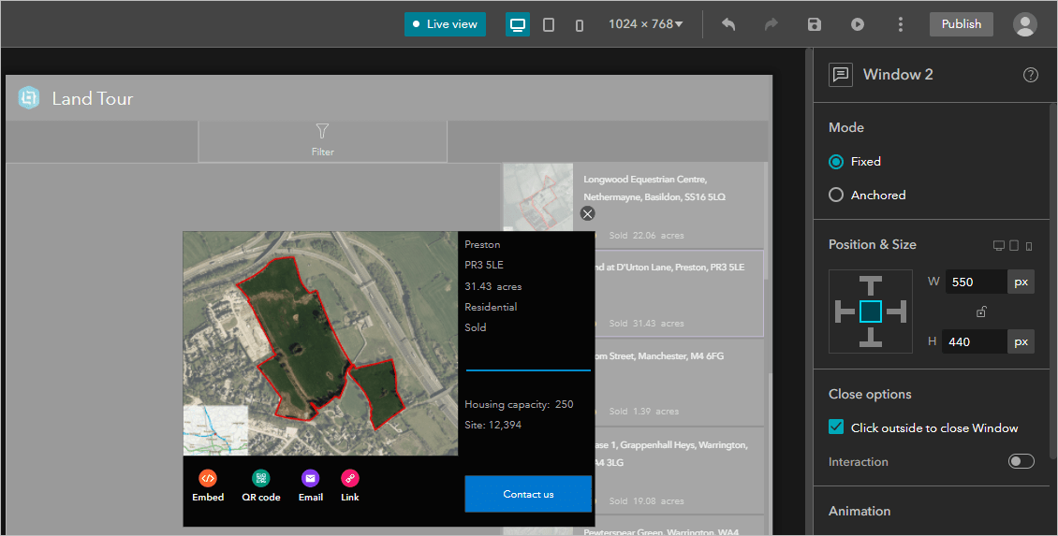Select the bottom position anchor

pos(871,337)
